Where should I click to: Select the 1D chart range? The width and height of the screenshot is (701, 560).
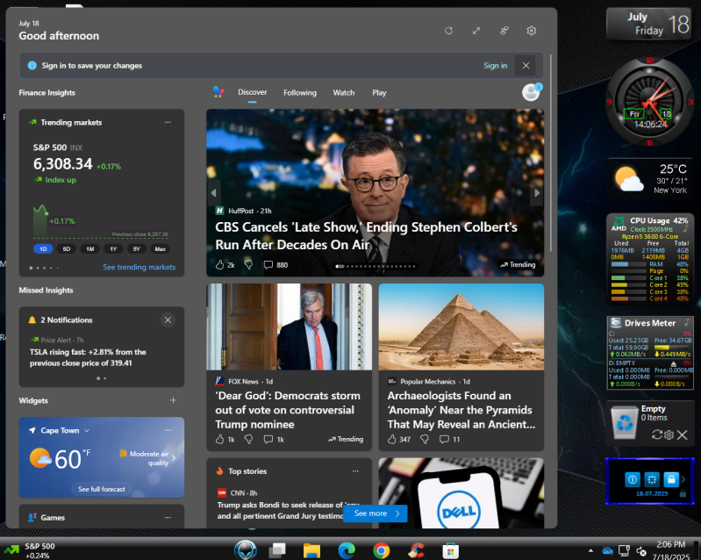point(43,249)
